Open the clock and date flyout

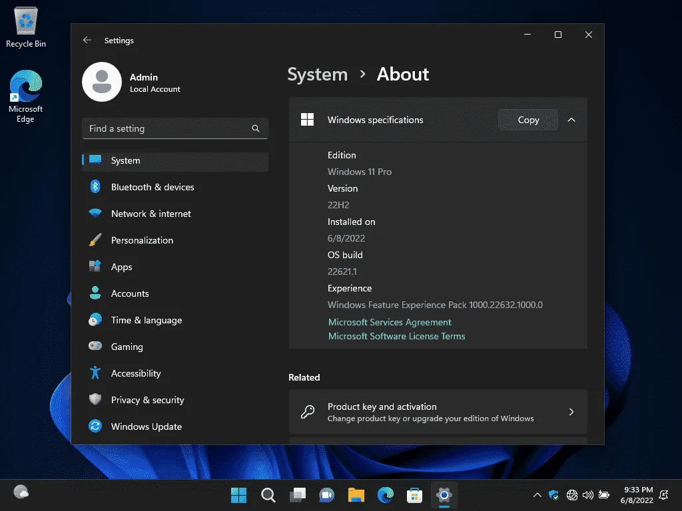pos(637,495)
